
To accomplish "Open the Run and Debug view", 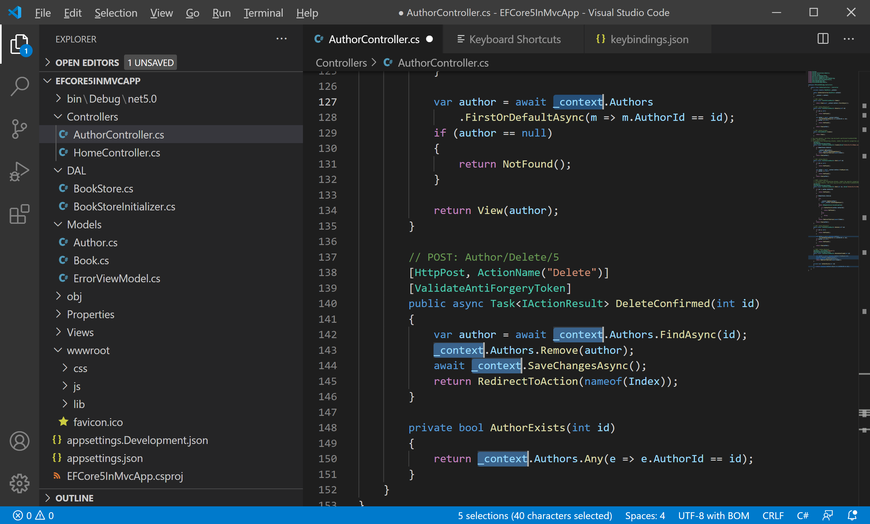I will pos(19,172).
